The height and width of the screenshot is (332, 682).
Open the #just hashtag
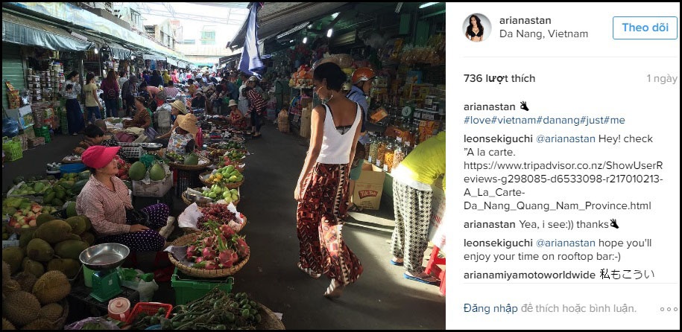click(x=593, y=120)
